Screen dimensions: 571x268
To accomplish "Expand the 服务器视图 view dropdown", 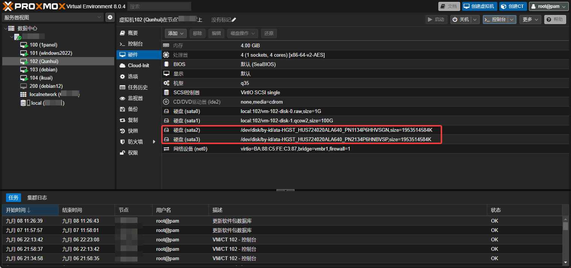I will click(53, 17).
